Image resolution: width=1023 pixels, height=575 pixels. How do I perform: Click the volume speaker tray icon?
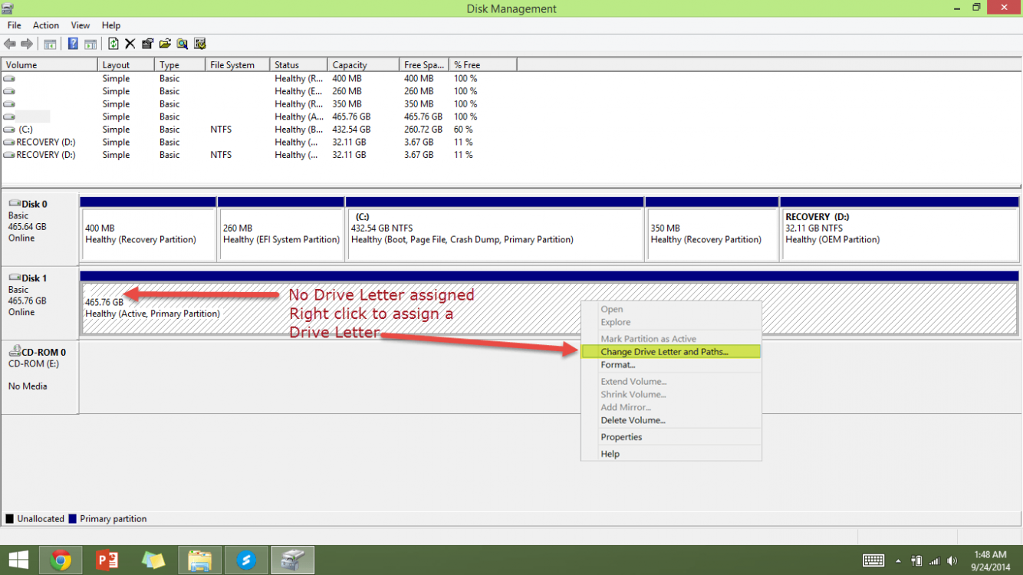click(953, 560)
